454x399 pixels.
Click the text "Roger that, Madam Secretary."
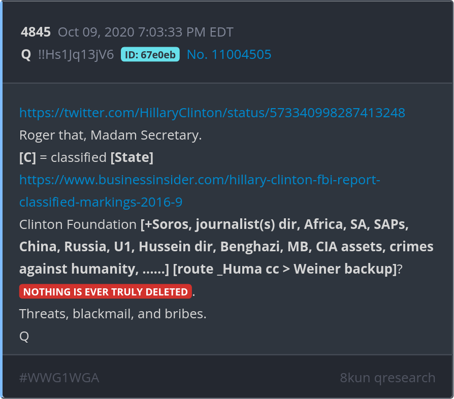click(111, 135)
